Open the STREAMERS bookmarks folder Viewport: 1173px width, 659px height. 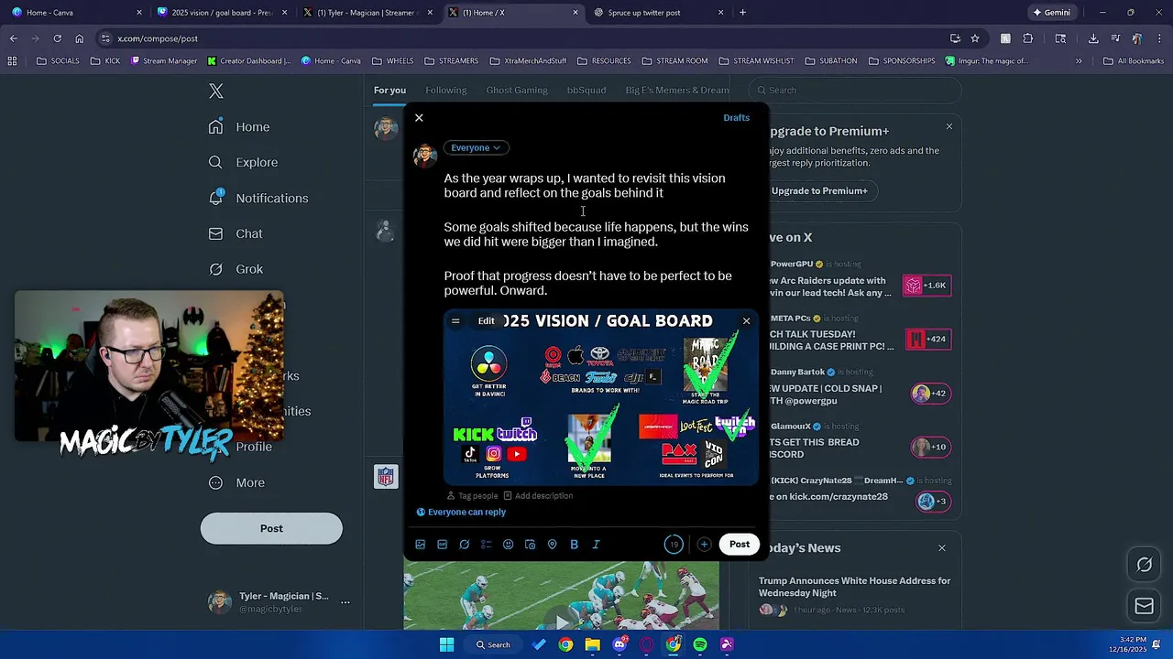pyautogui.click(x=452, y=61)
